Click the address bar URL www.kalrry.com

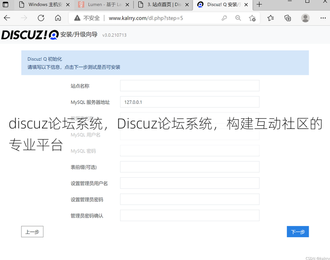coord(146,18)
